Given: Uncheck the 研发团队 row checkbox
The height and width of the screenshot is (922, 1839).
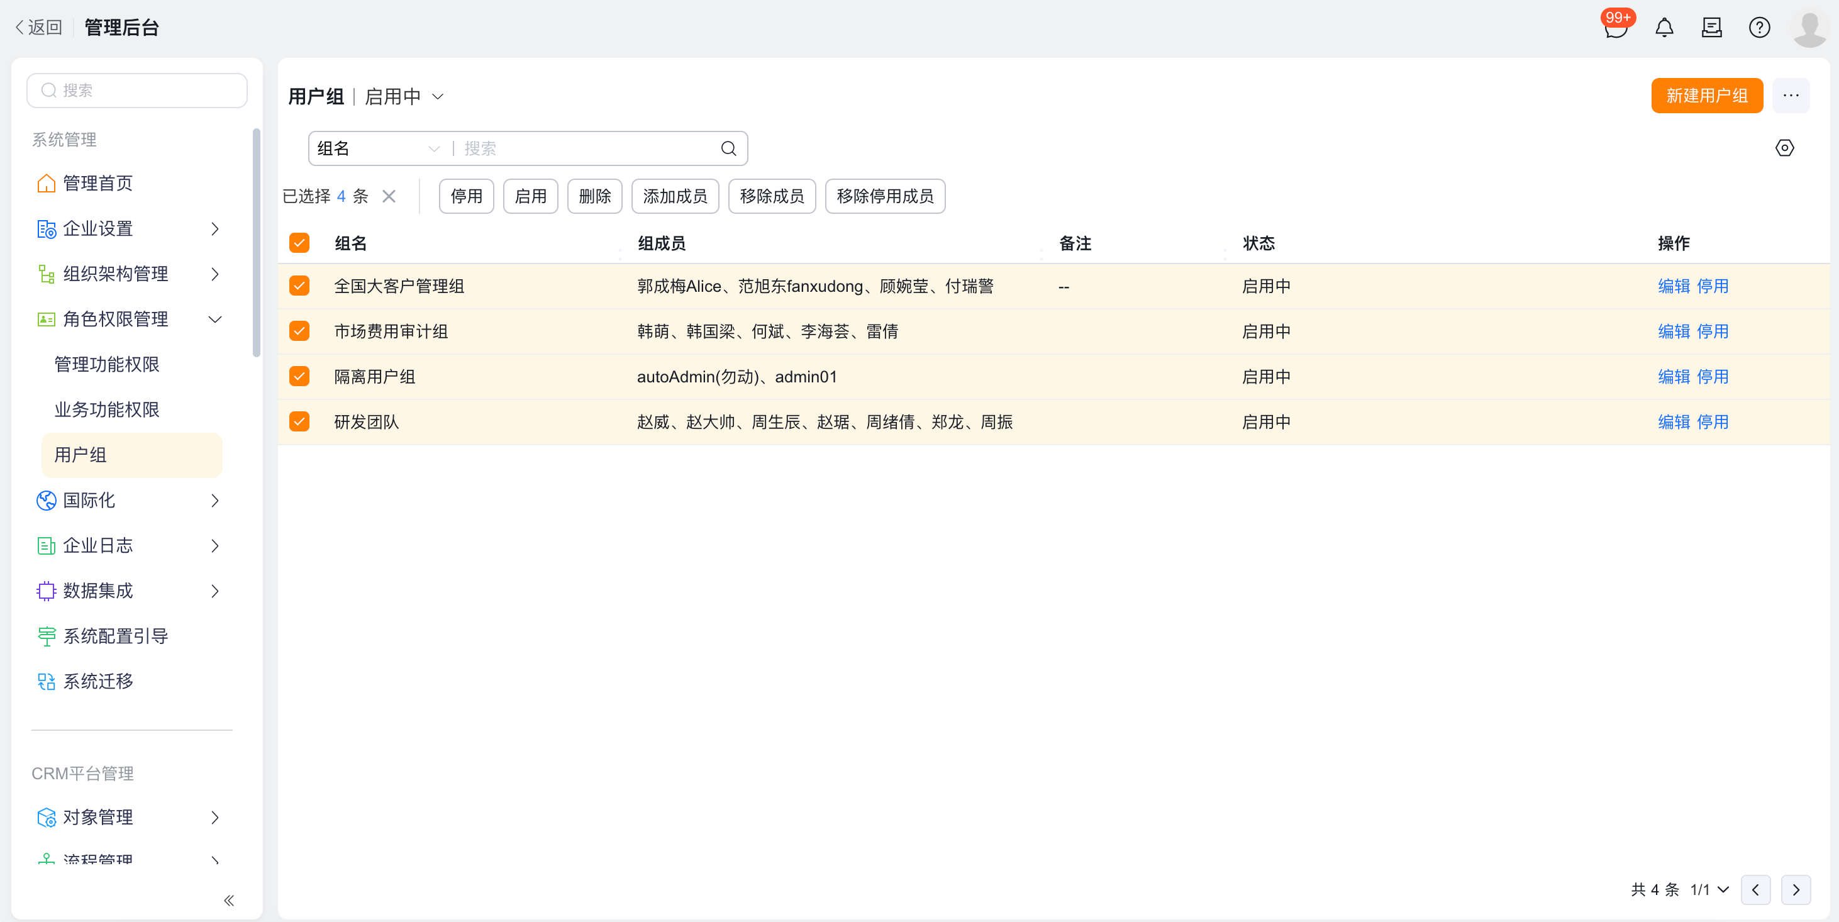Looking at the screenshot, I should click(x=299, y=422).
